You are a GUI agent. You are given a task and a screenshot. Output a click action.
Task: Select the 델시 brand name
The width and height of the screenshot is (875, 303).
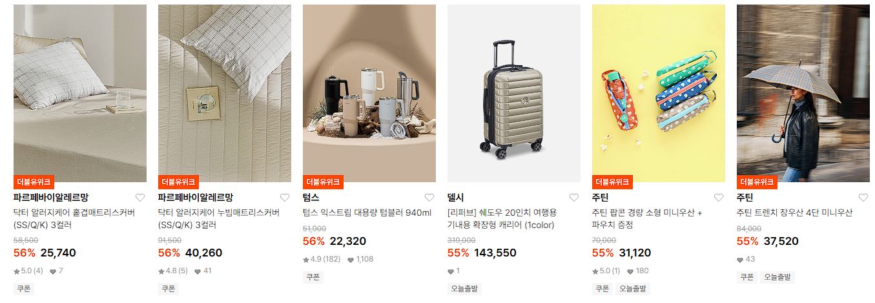point(456,198)
